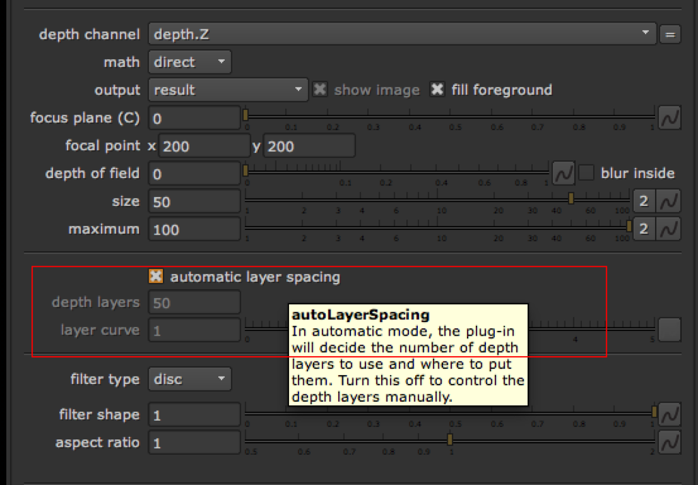
Task: Click the aspect ratio value field
Action: point(194,443)
